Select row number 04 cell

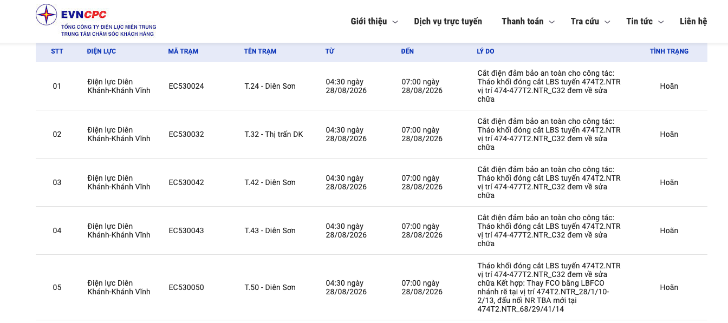57,230
